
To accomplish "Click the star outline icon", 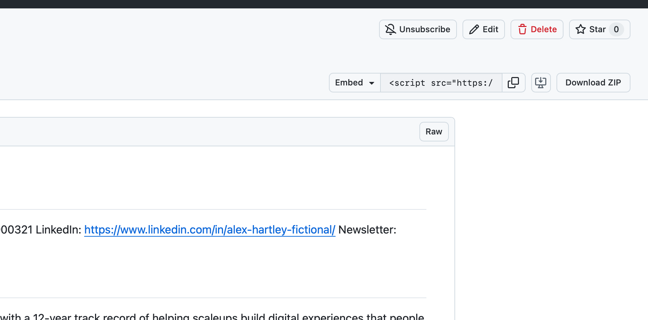I will 580,29.
